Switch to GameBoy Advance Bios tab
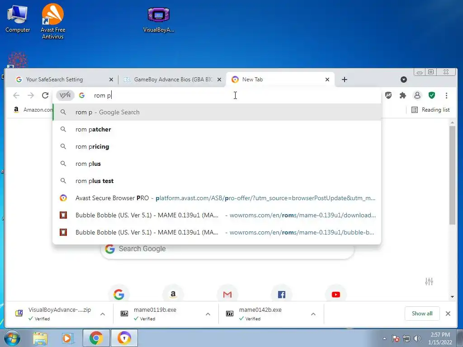This screenshot has height=347, width=463. pos(173,80)
